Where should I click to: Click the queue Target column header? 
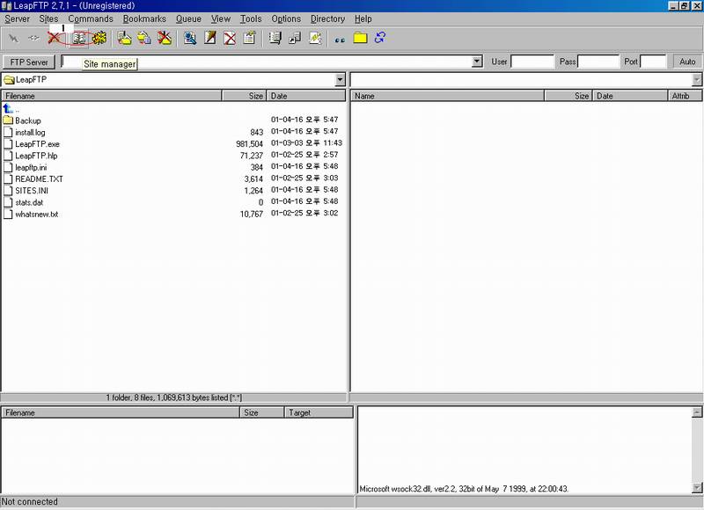point(319,412)
